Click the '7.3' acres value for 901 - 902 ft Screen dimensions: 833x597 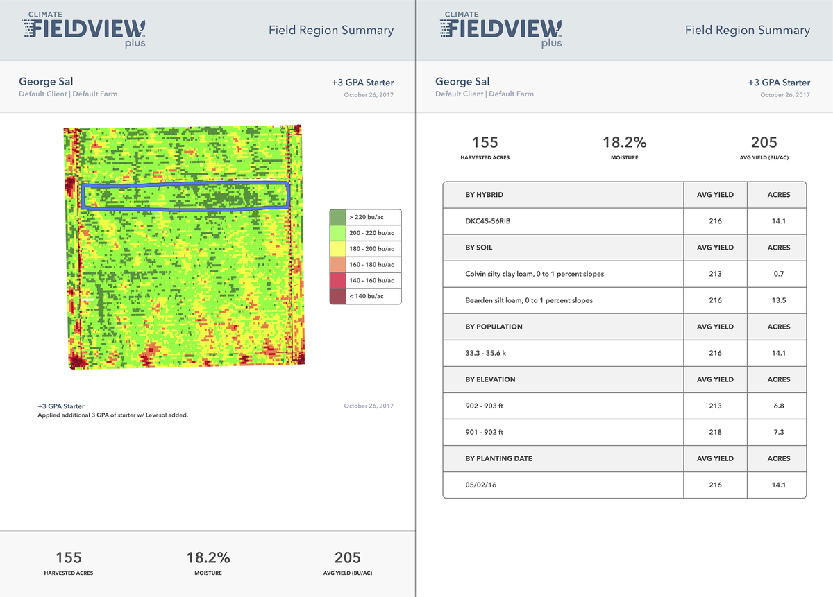tap(778, 432)
